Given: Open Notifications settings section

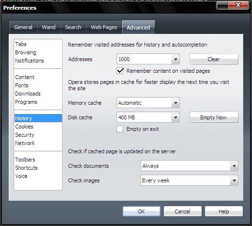Looking at the screenshot, I should [x=38, y=61].
